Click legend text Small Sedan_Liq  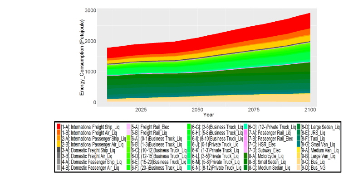click(x=272, y=162)
